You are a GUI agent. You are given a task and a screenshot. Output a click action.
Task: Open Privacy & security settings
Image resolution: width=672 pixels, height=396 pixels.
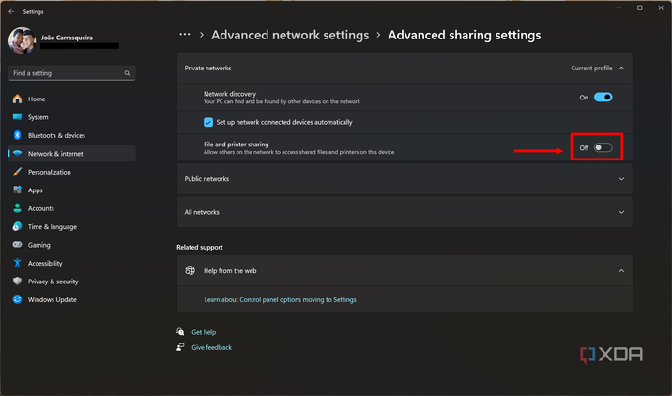click(x=72, y=282)
